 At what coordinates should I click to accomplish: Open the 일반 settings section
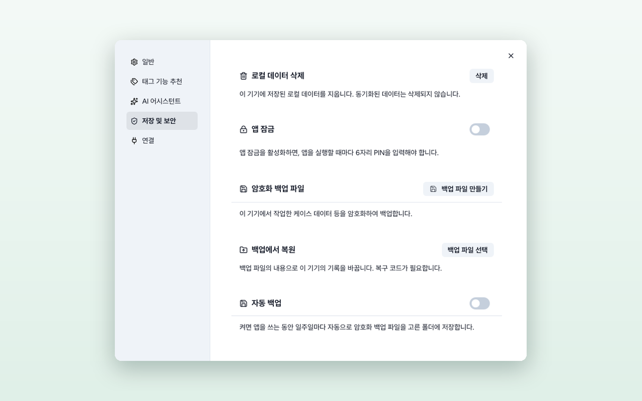tap(162, 62)
